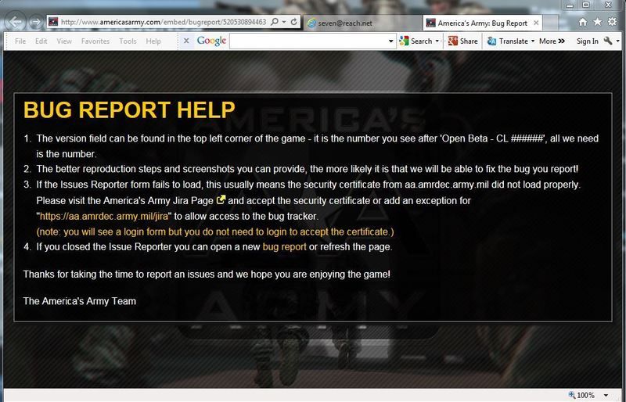The height and width of the screenshot is (402, 626).
Task: Open the File menu
Action: pos(20,41)
